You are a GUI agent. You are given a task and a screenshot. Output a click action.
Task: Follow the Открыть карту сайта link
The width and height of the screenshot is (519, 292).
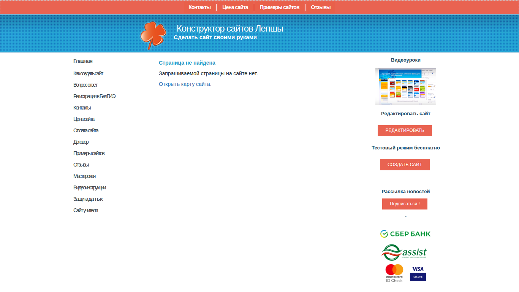point(185,84)
